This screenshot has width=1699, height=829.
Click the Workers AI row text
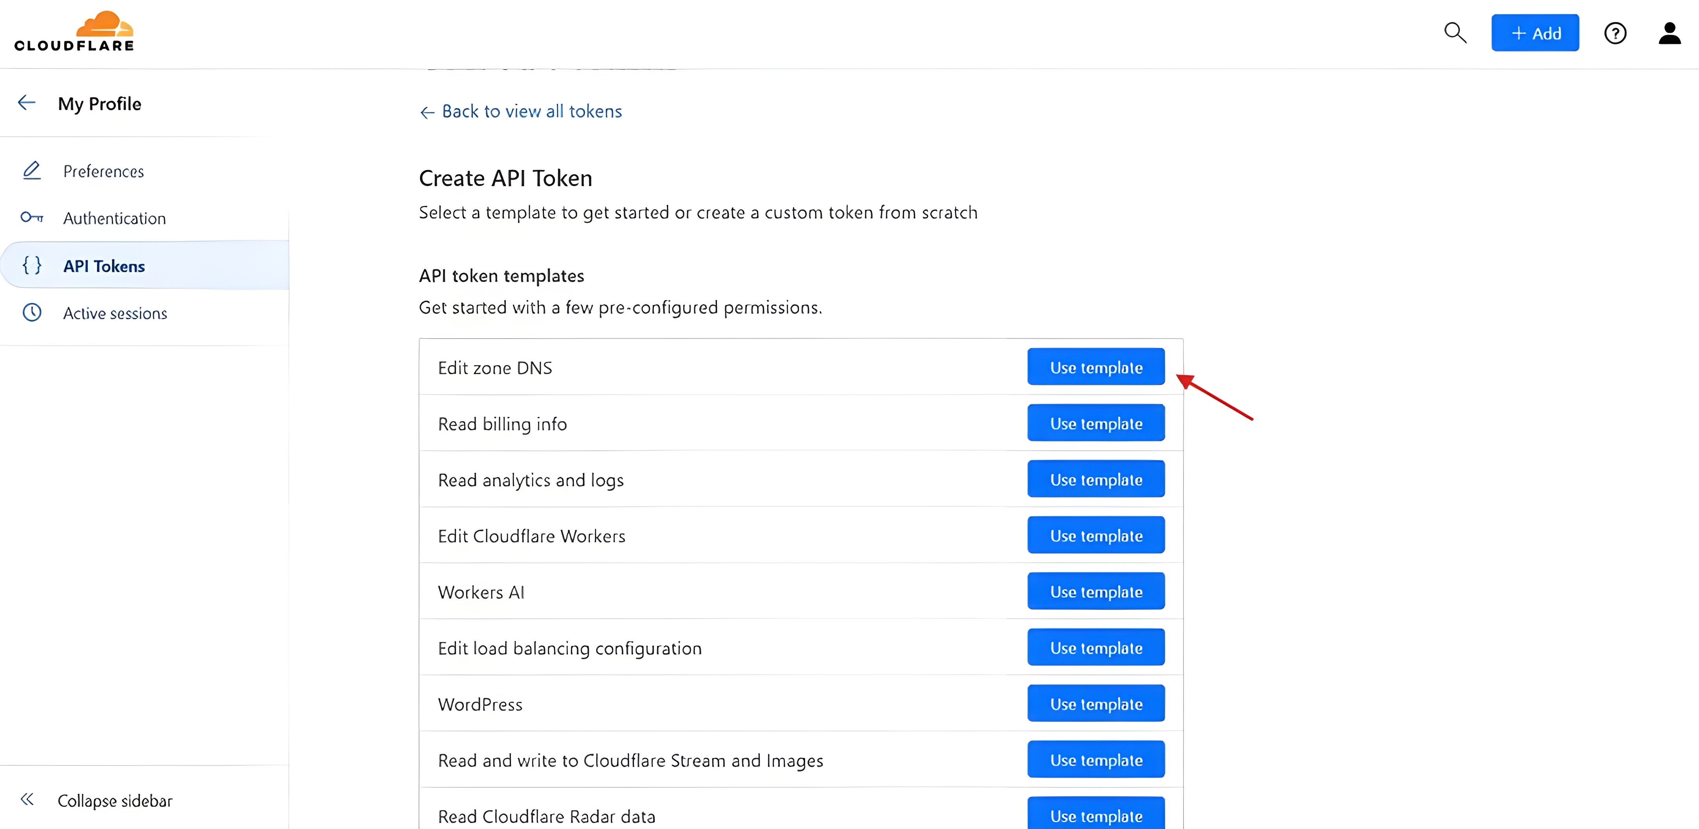[x=481, y=592]
